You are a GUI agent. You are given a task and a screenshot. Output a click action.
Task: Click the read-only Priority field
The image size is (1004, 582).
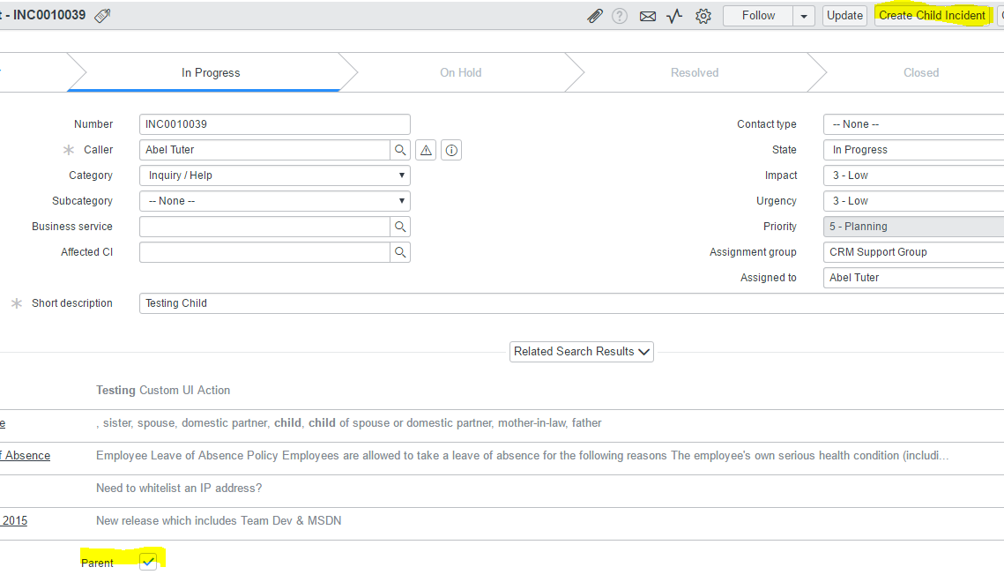(914, 227)
